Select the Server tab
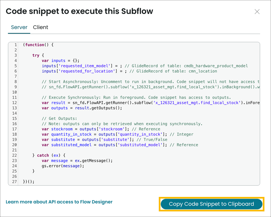 [x=19, y=27]
